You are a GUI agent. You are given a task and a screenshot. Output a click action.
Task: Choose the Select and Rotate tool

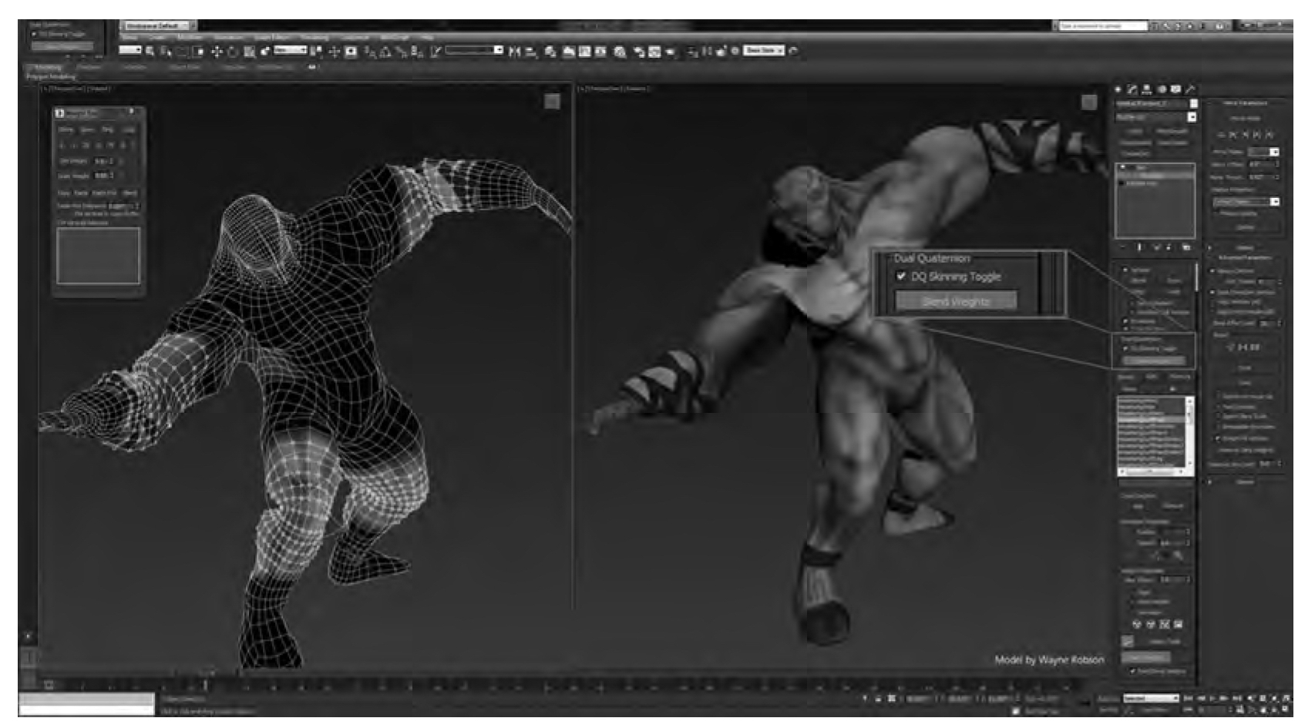coord(232,52)
